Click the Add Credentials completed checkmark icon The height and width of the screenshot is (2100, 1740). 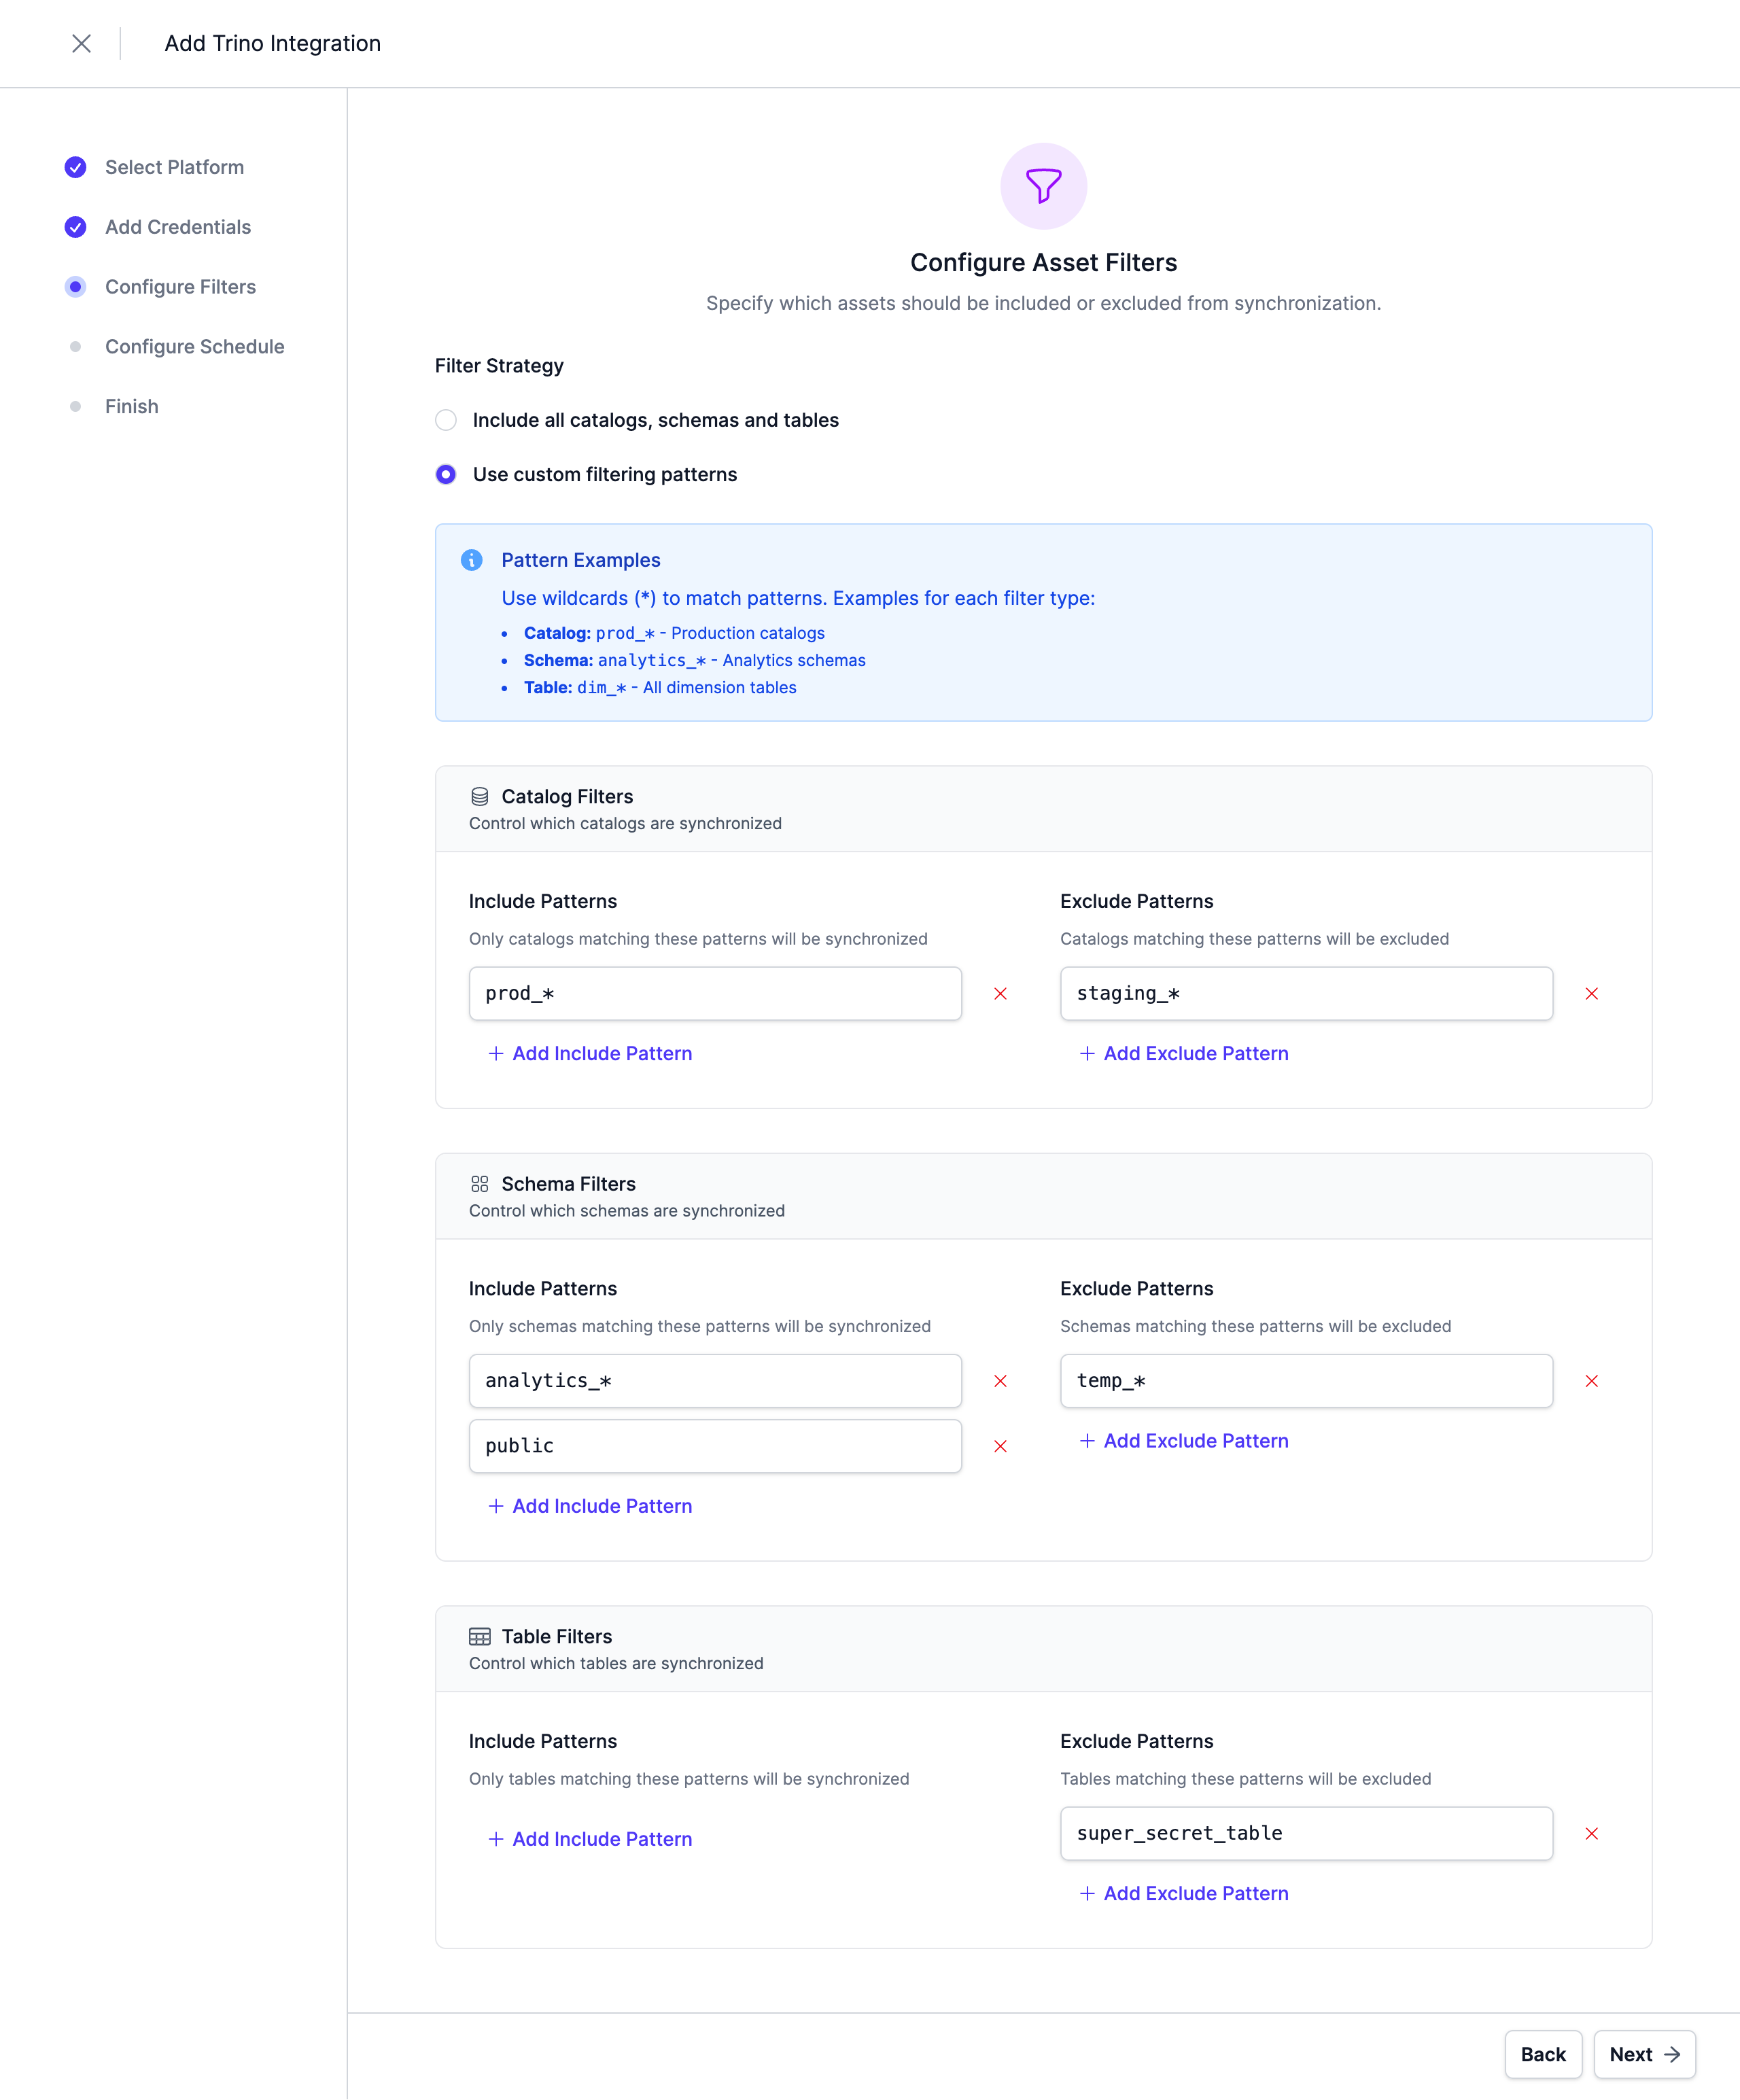(75, 227)
